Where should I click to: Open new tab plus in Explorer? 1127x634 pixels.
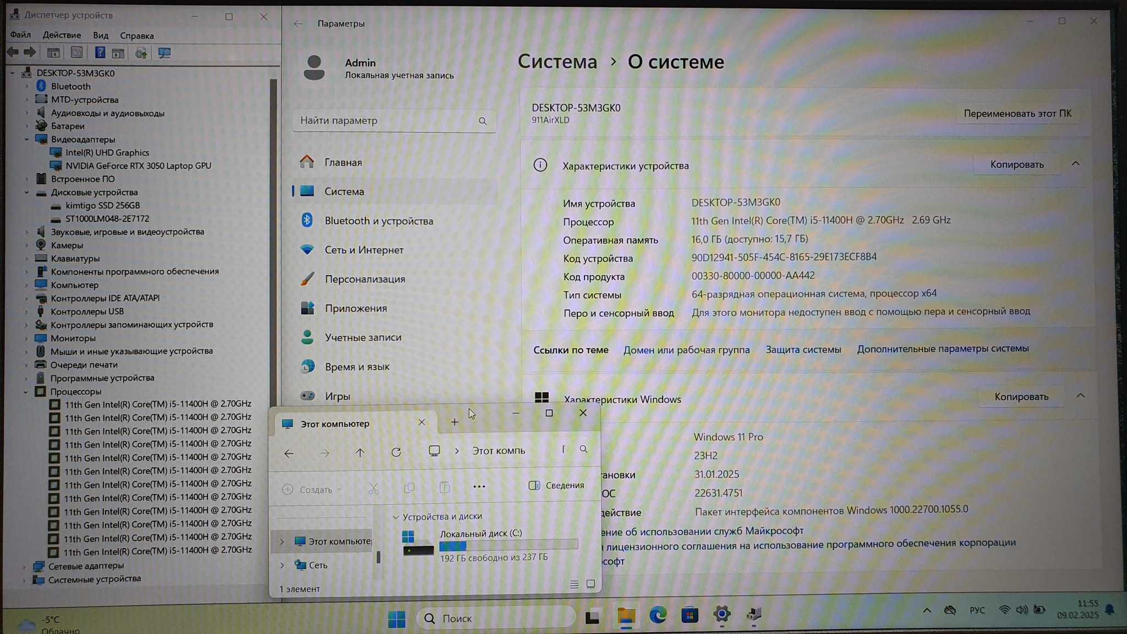(454, 422)
